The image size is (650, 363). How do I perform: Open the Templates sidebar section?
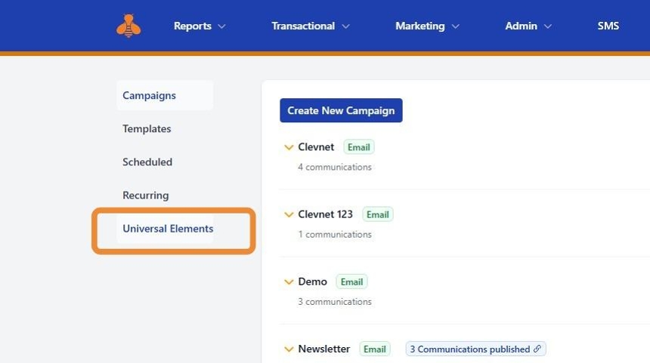tap(147, 129)
